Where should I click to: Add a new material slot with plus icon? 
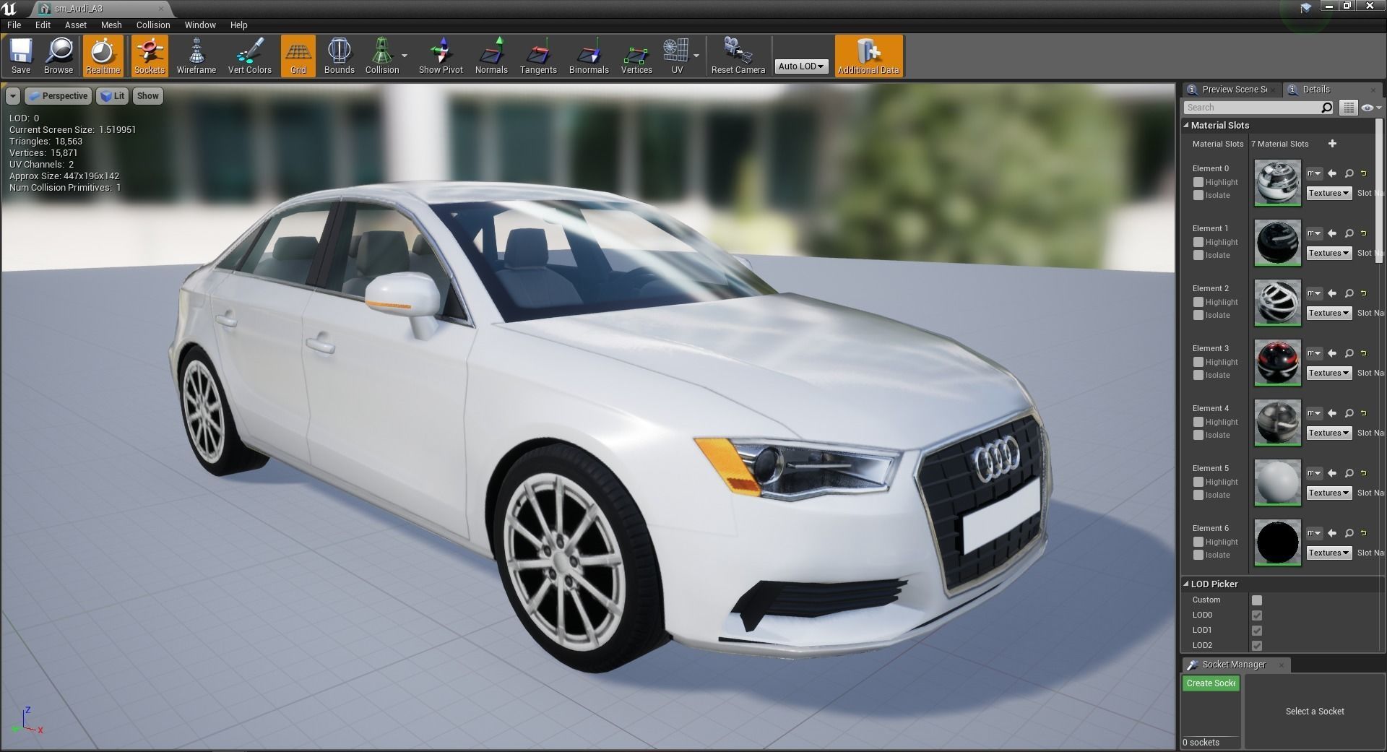pyautogui.click(x=1332, y=144)
